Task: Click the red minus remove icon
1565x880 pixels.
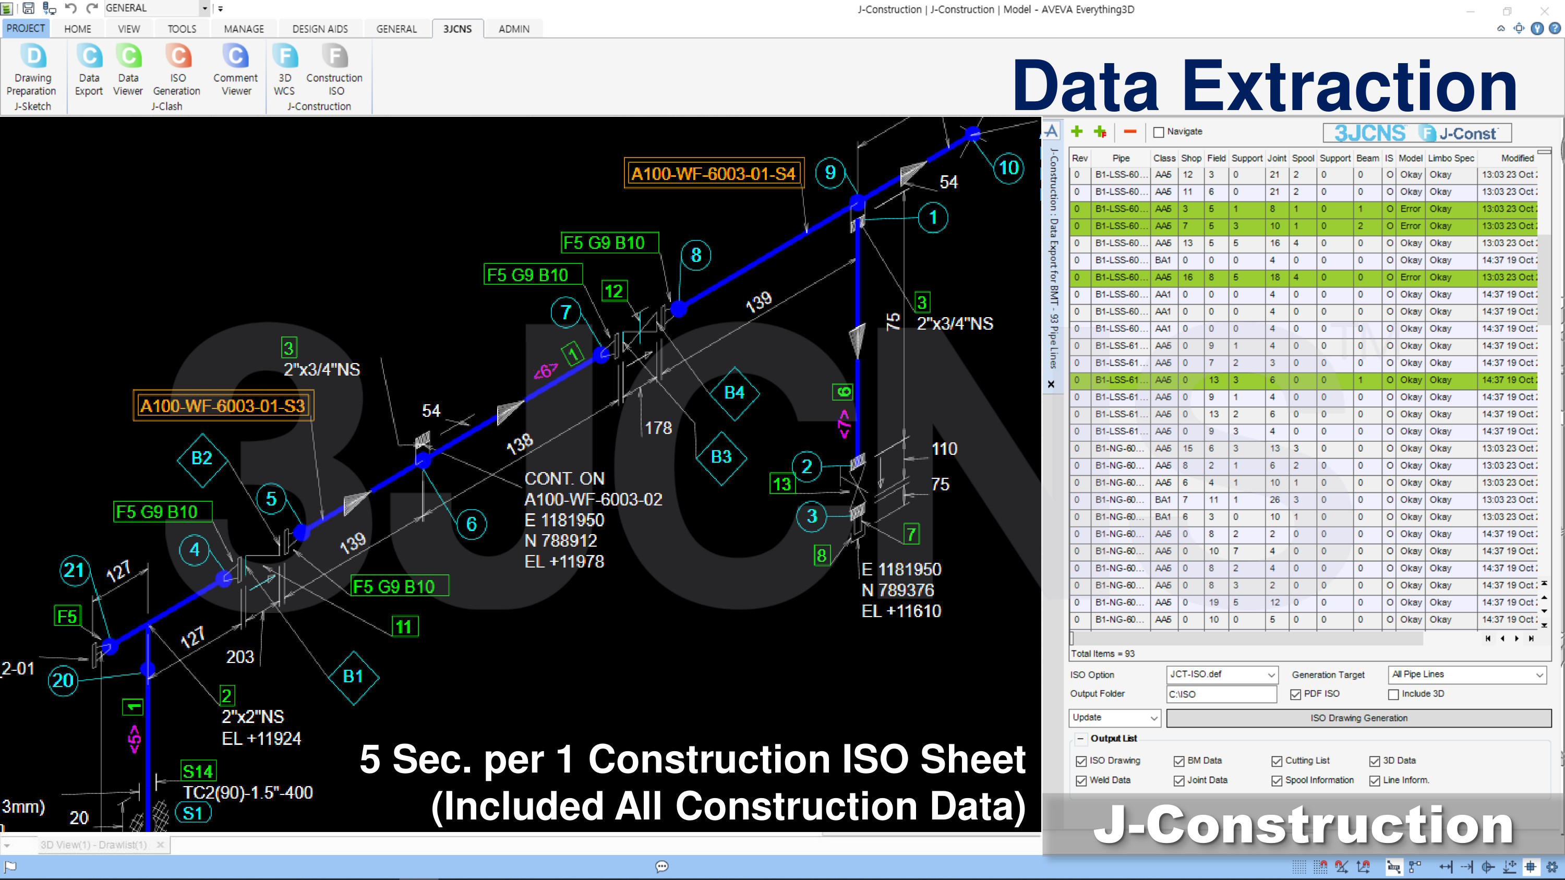Action: click(x=1130, y=131)
